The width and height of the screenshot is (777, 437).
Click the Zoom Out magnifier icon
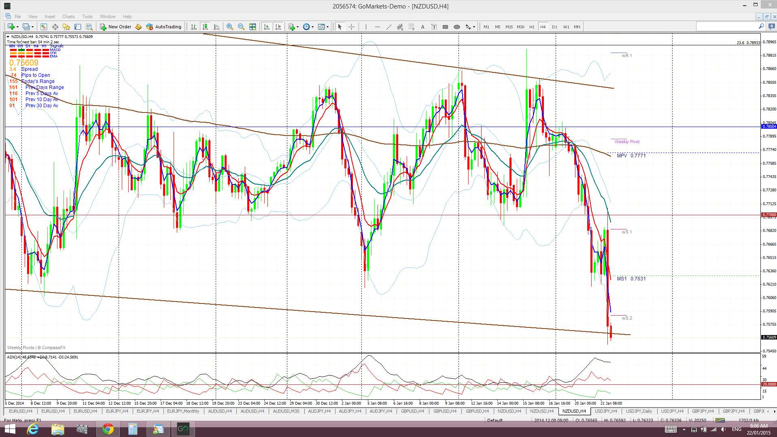[241, 27]
